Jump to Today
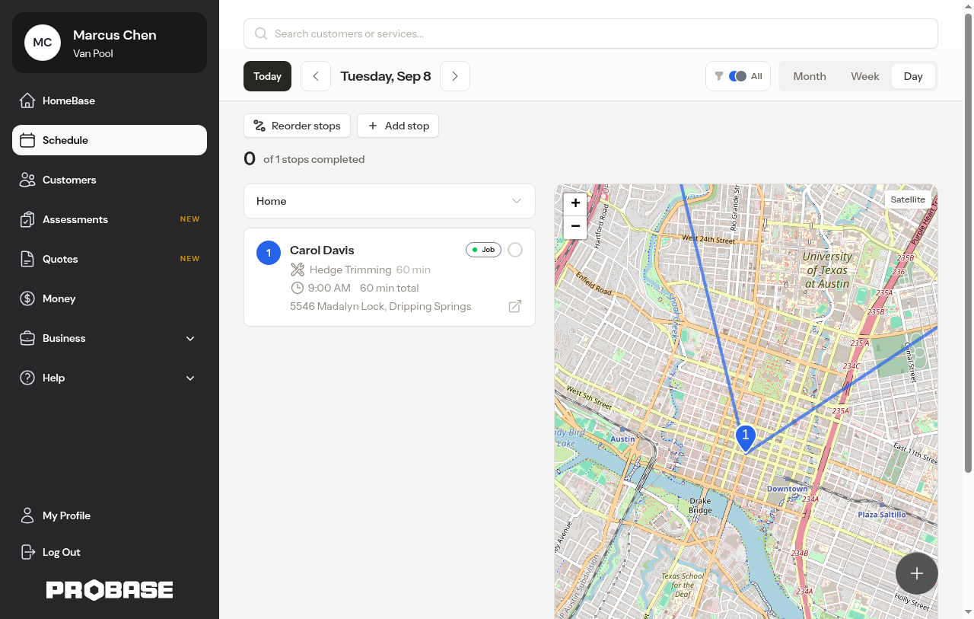Viewport: 974px width, 619px height. click(267, 76)
